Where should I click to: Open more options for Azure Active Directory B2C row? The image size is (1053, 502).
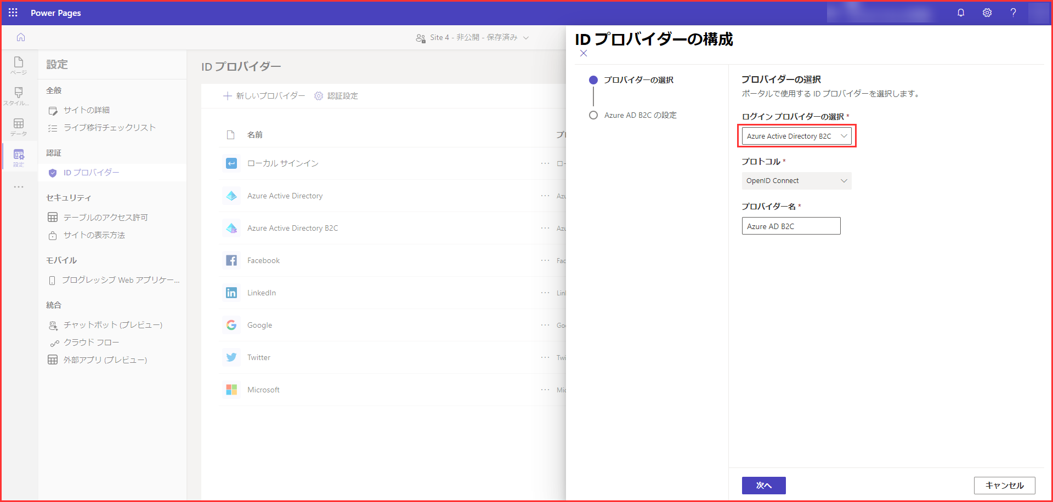click(x=545, y=228)
